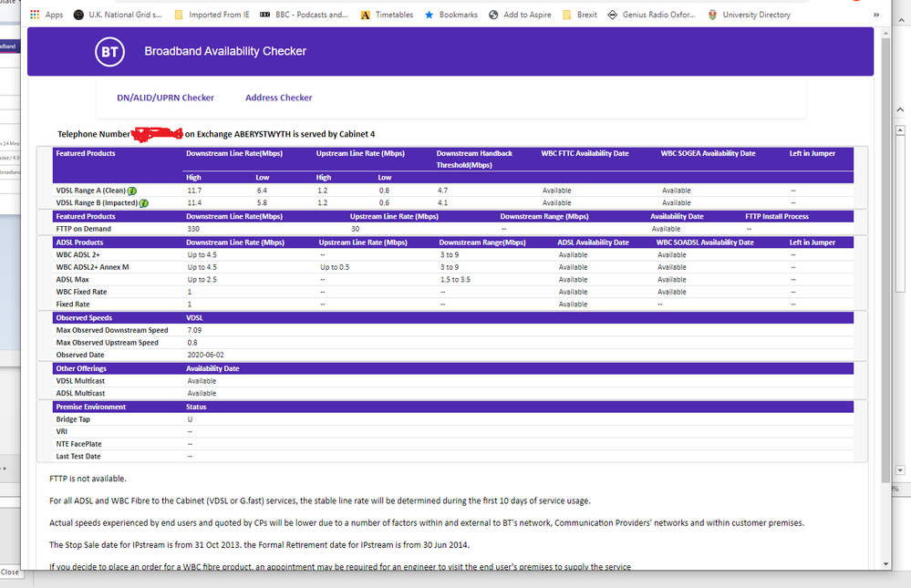Click the Add to Aspire bookmark icon
The image size is (911, 588).
[x=492, y=15]
